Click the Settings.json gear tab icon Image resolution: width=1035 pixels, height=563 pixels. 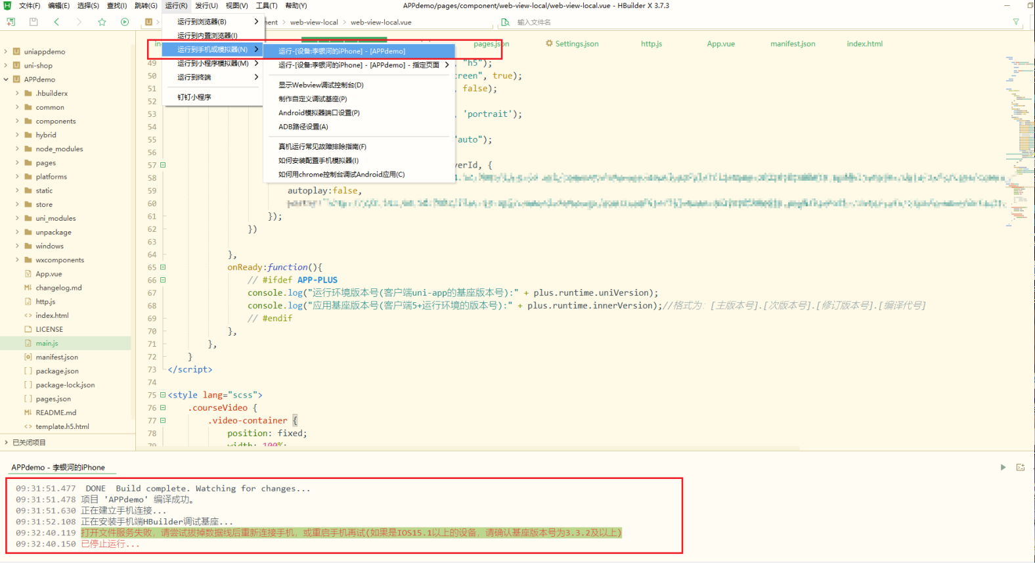549,43
